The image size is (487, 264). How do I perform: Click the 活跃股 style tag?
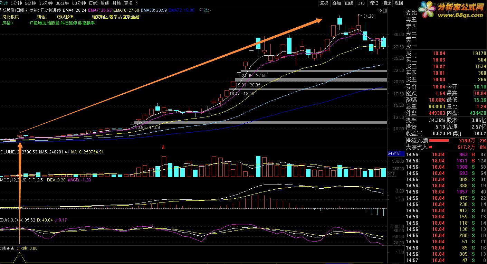pyautogui.click(x=54, y=23)
